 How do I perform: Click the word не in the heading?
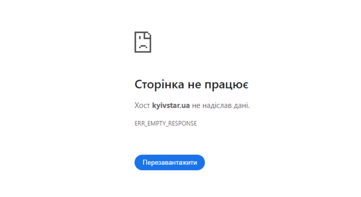click(194, 85)
